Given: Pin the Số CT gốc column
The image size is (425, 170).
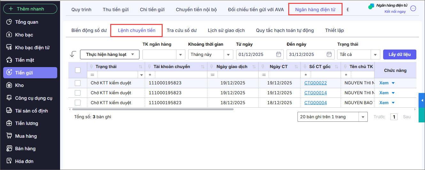Looking at the screenshot, I should pyautogui.click(x=305, y=67).
